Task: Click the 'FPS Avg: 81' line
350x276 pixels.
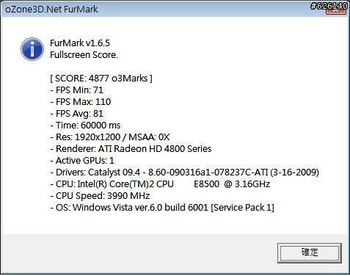Action: [x=76, y=114]
